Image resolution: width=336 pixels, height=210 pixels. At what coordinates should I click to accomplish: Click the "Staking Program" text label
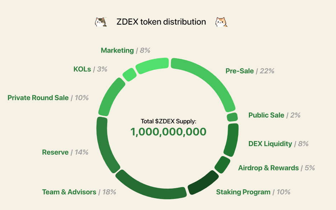click(243, 192)
